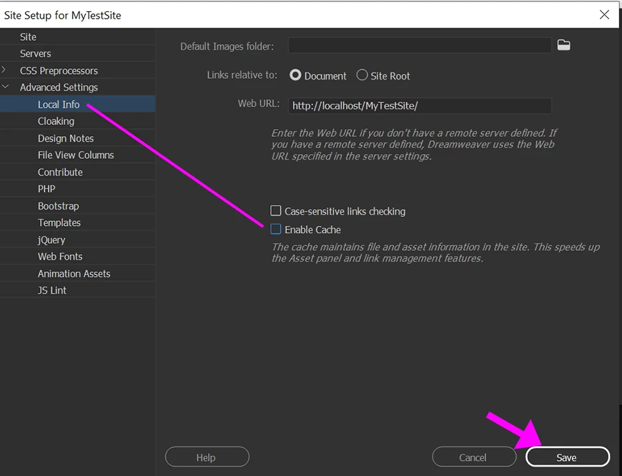Open the Site category
Viewport: 622px width, 476px height.
(77, 37)
